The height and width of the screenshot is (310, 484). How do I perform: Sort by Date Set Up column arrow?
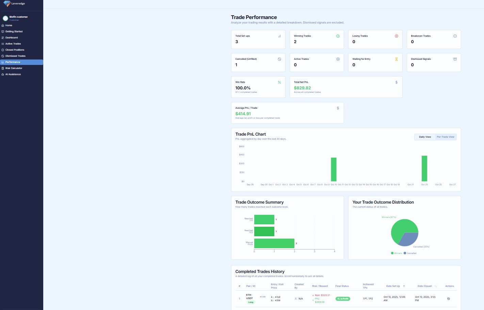point(404,286)
